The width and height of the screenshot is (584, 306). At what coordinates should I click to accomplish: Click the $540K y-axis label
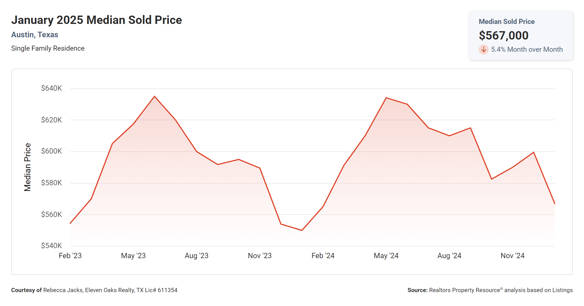tap(52, 246)
